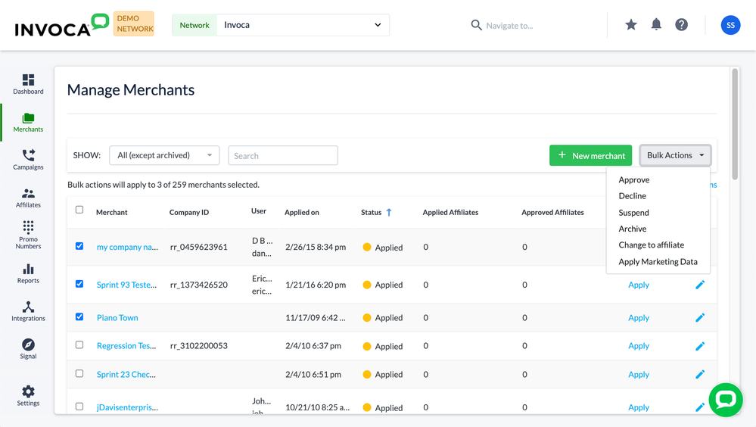The width and height of the screenshot is (756, 427).
Task: Collapse the Bulk Actions dropdown
Action: pos(675,155)
